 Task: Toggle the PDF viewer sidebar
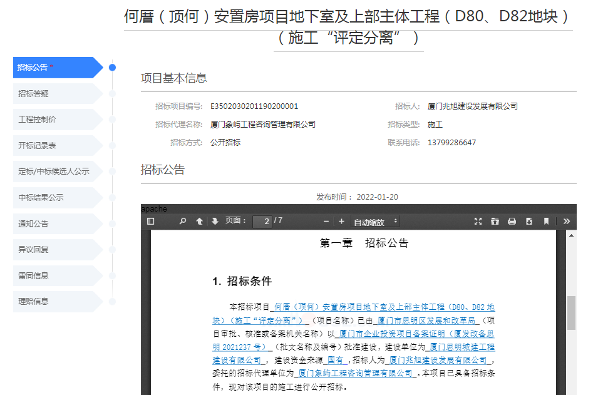(150, 221)
